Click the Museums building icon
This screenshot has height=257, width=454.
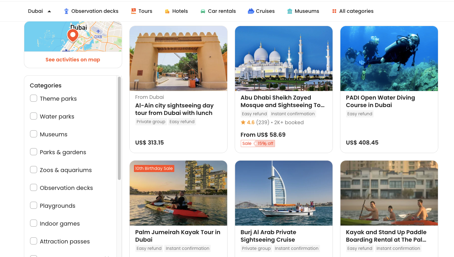pyautogui.click(x=290, y=11)
